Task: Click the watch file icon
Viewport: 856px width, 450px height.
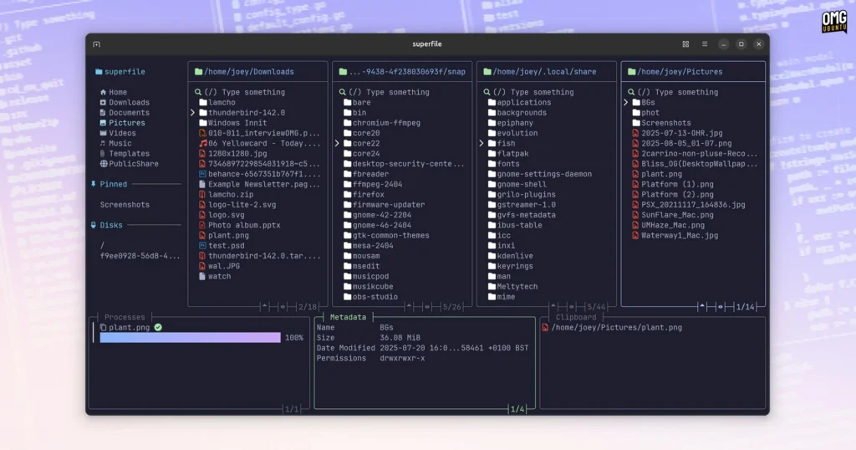Action: [x=202, y=276]
